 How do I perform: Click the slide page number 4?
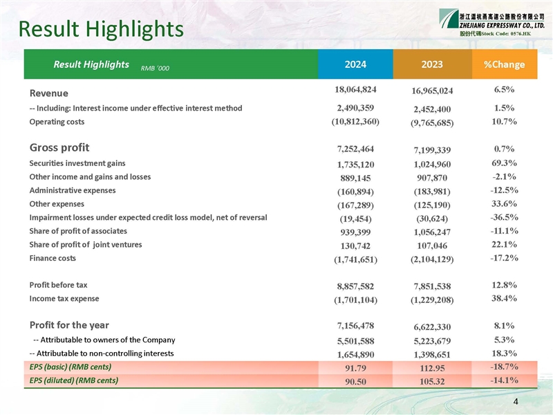click(516, 402)
